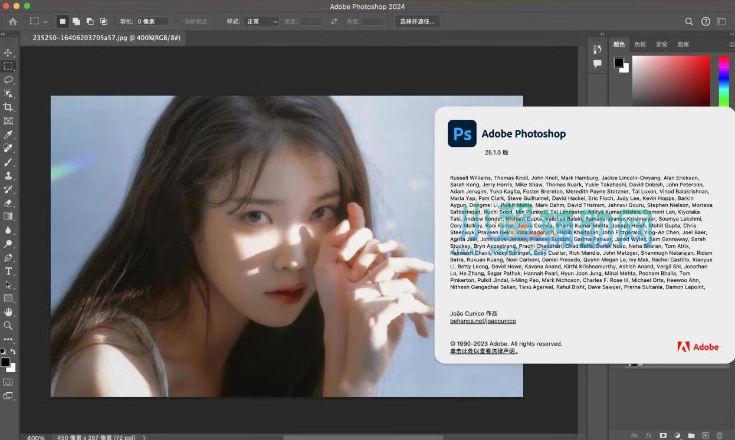Select the Pen tool
735x440 pixels.
[8, 258]
